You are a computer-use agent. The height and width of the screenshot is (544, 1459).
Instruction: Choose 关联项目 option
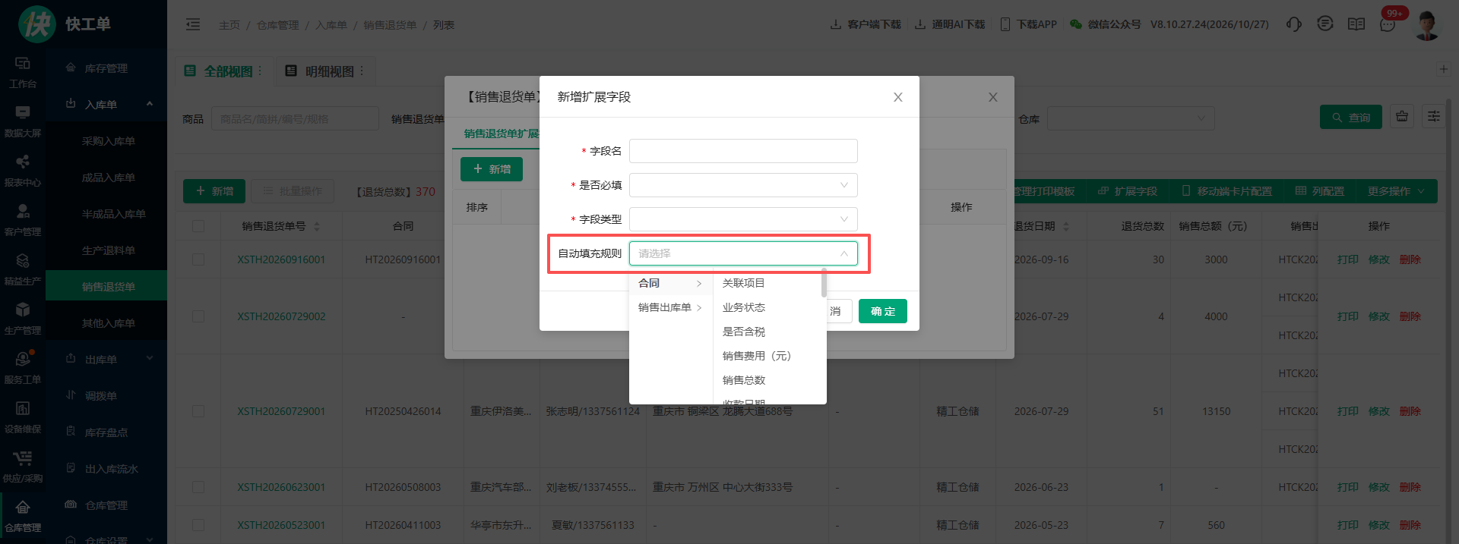767,283
